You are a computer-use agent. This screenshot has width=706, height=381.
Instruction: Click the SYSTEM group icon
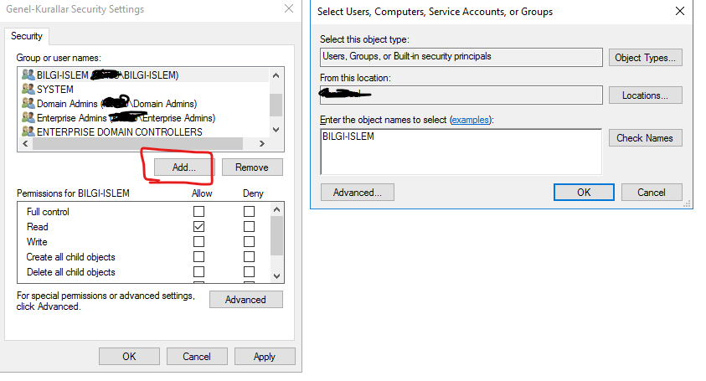coord(28,89)
